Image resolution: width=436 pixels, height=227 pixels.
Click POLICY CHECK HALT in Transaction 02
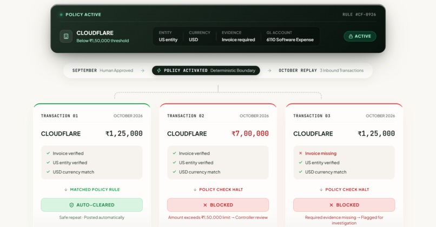click(221, 190)
